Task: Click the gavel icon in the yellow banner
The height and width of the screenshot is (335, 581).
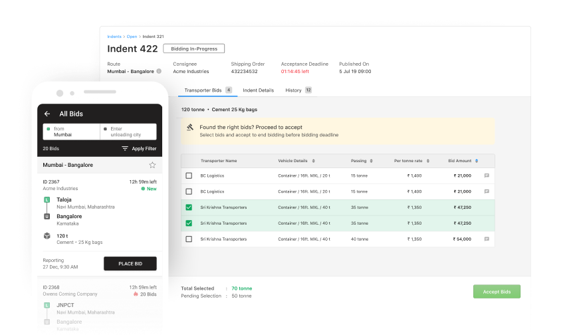Action: click(190, 127)
